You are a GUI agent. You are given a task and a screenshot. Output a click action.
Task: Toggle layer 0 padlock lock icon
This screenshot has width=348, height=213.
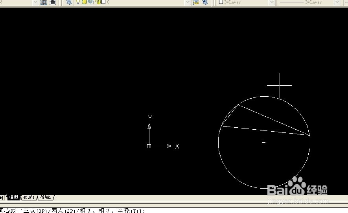tap(98, 2)
